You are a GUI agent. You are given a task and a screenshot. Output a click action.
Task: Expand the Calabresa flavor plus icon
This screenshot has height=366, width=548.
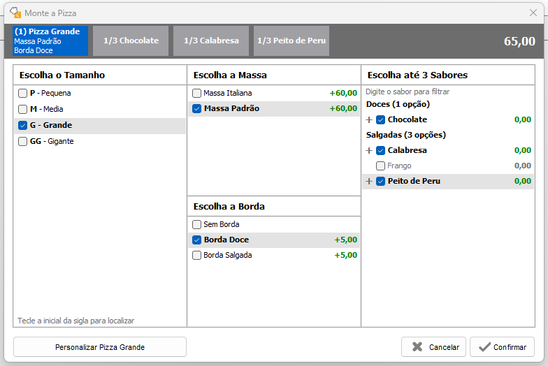(x=369, y=151)
